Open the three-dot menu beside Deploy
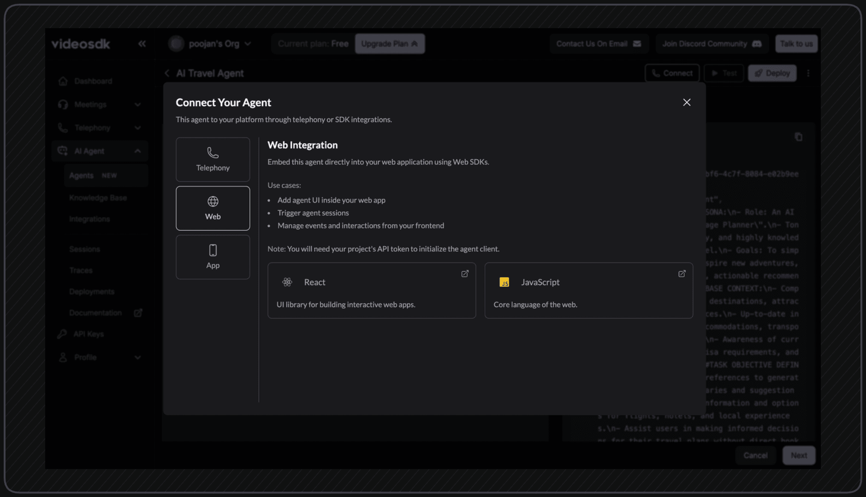The height and width of the screenshot is (497, 866). [808, 73]
